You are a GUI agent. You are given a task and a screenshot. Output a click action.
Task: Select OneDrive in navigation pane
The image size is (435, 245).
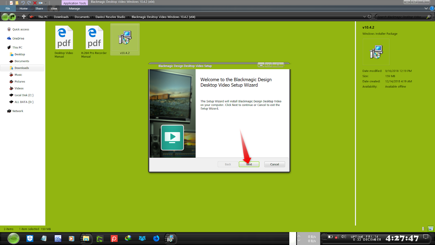point(18,38)
